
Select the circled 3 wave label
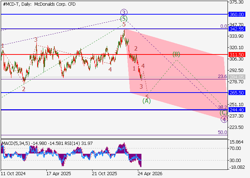[x=124, y=12]
